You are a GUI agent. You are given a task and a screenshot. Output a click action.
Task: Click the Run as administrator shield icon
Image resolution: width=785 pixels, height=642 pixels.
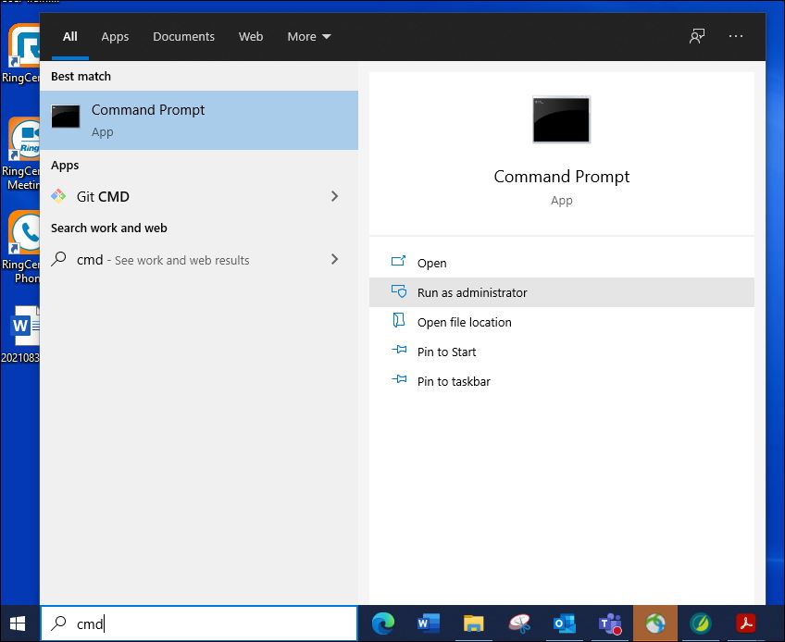tap(399, 290)
